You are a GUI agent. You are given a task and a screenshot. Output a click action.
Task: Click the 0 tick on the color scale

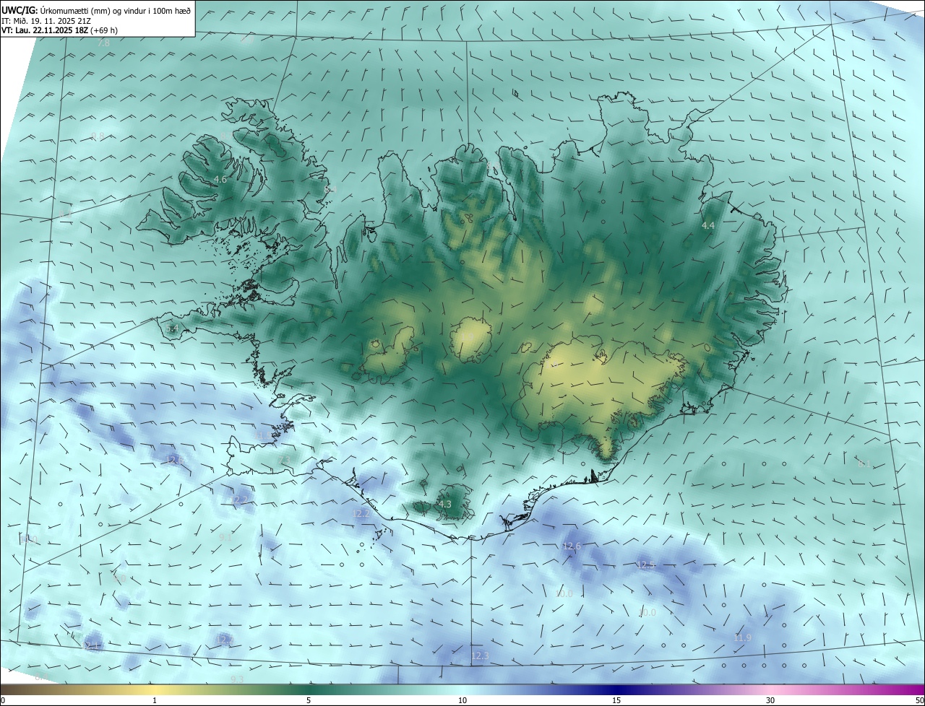3,700
